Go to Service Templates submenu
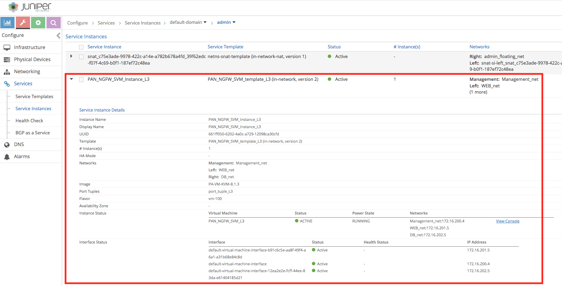 [x=34, y=96]
